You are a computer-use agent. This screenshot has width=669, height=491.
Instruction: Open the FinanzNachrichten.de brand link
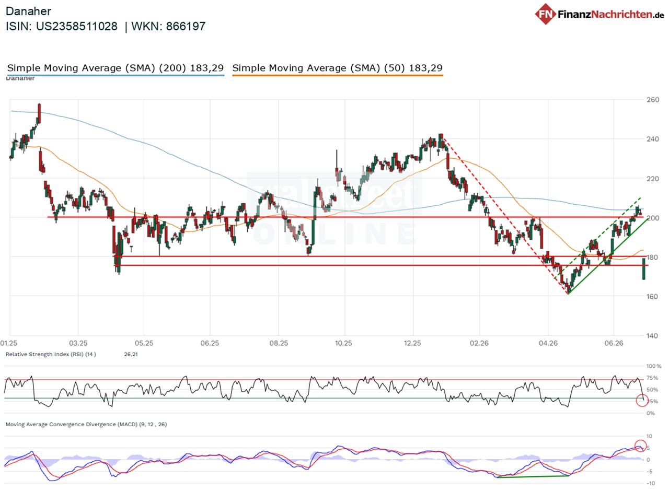click(599, 14)
